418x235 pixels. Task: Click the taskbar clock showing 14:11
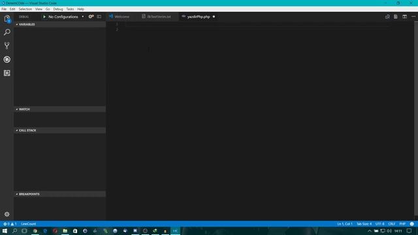click(x=398, y=230)
